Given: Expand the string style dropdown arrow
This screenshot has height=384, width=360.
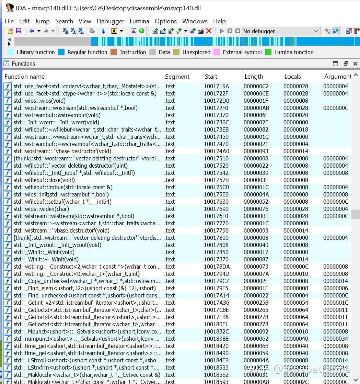Looking at the screenshot, I should pos(186,31).
